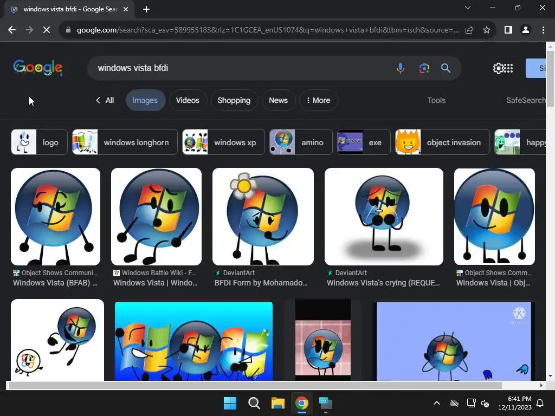This screenshot has width=555, height=416.
Task: Open 'Windows Vista's crying' title link
Action: 383,283
